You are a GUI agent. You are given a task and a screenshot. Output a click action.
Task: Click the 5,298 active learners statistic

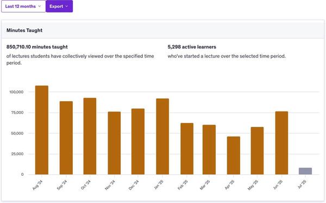click(x=192, y=47)
